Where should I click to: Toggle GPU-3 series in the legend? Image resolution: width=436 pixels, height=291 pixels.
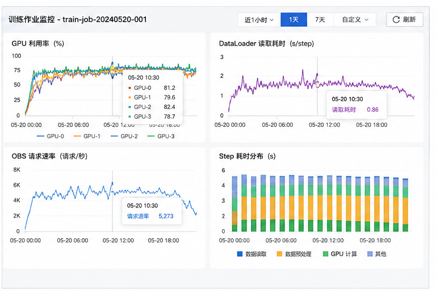[161, 136]
